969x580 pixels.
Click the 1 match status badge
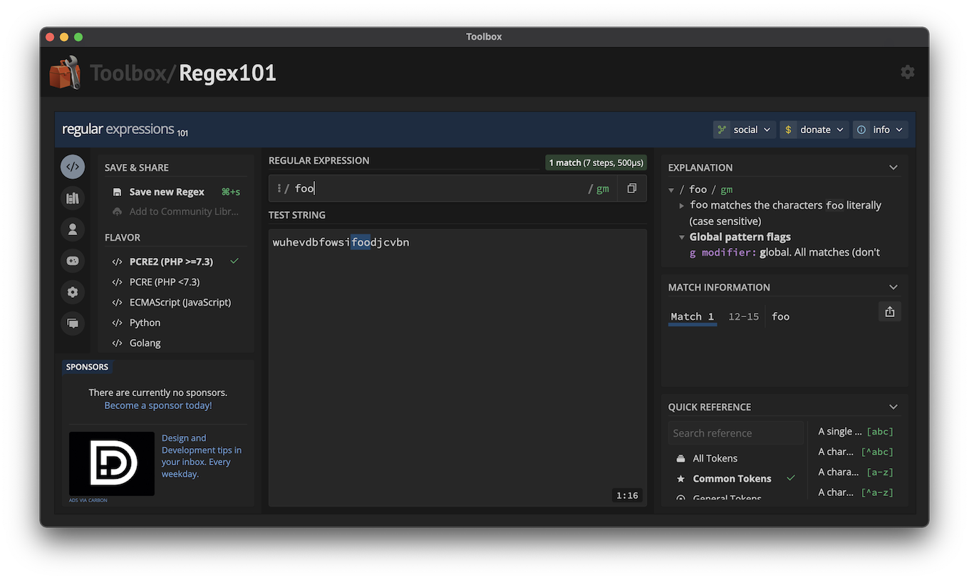[596, 162]
